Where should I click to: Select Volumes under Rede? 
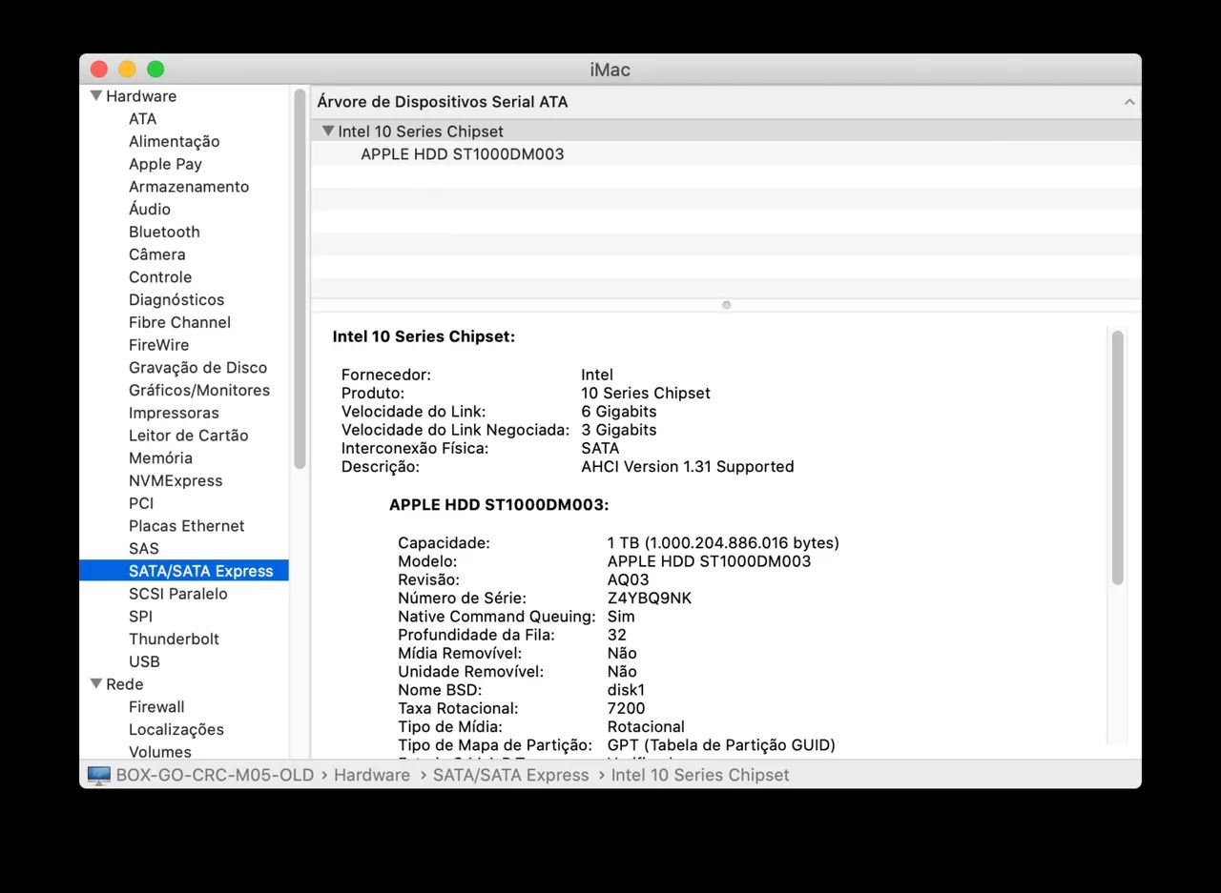(x=160, y=752)
